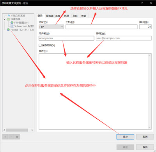The width and height of the screenshot is (156, 152).
Task: Add a new profile with plus button
Action: 5,137
